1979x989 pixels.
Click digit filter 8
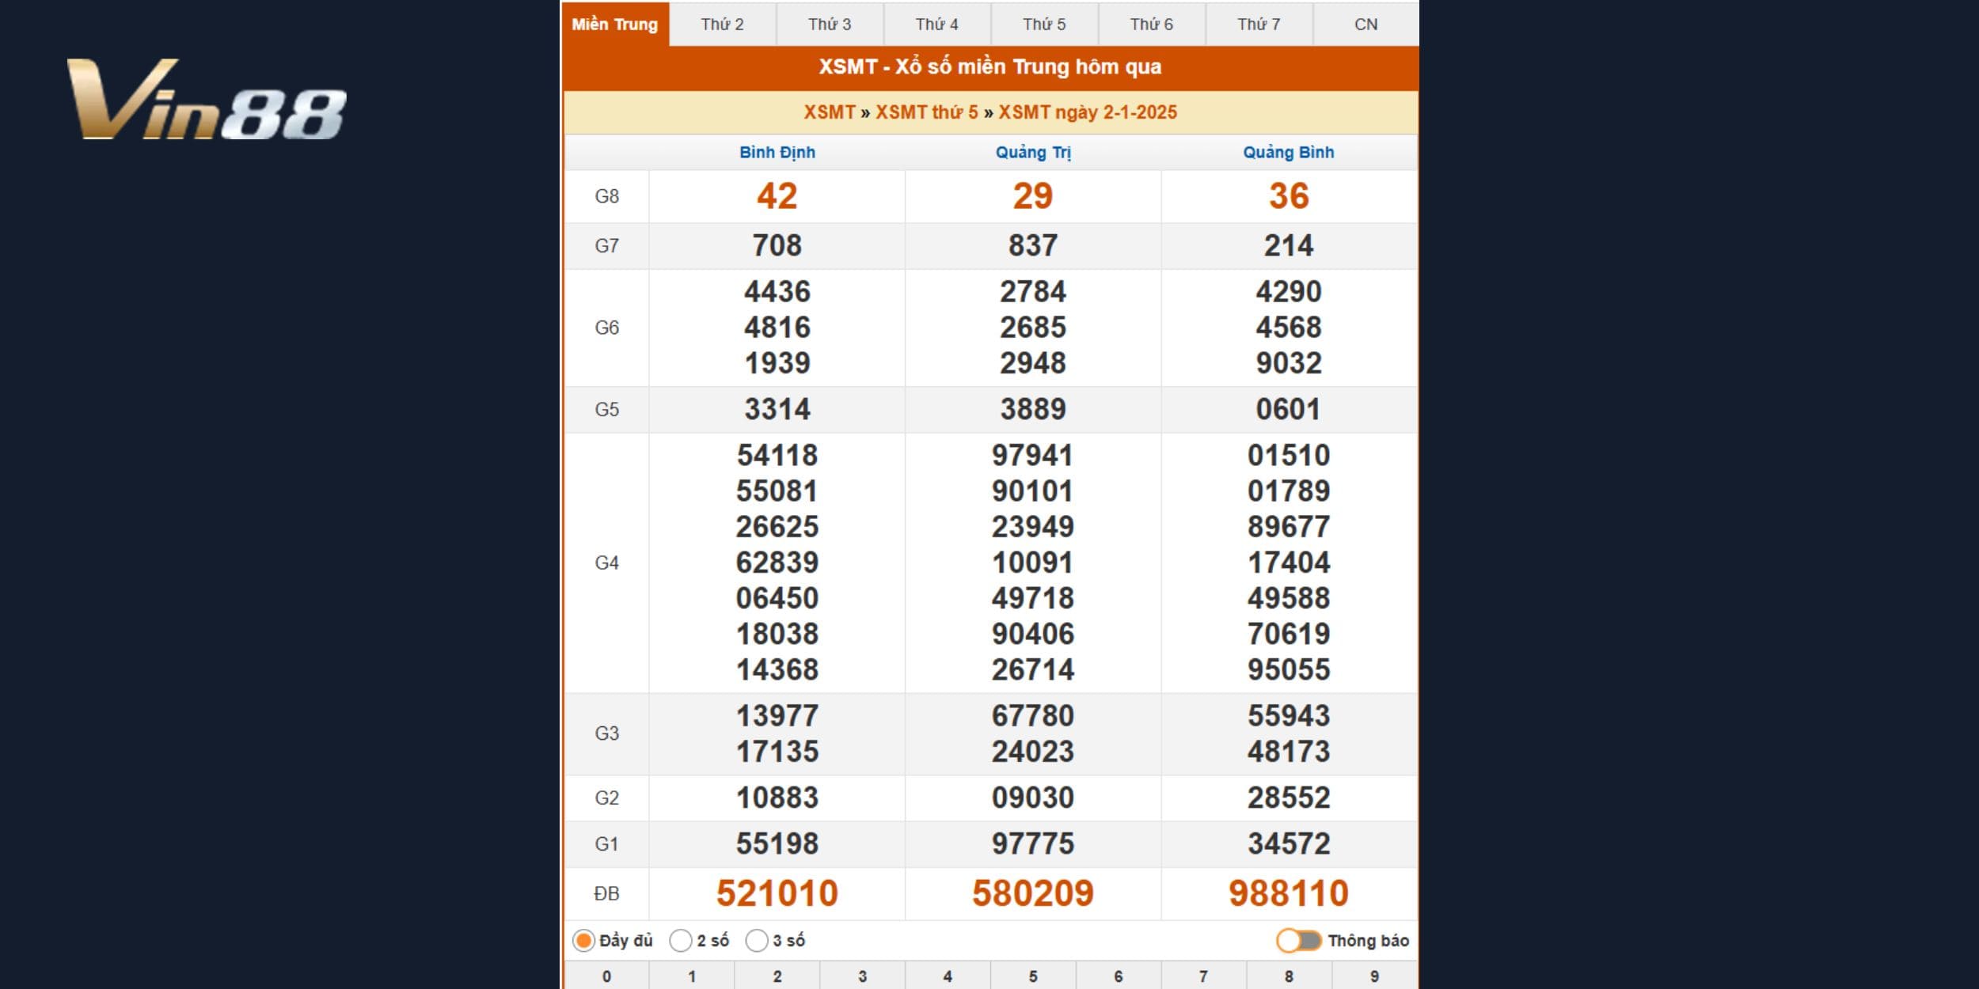tap(1289, 976)
